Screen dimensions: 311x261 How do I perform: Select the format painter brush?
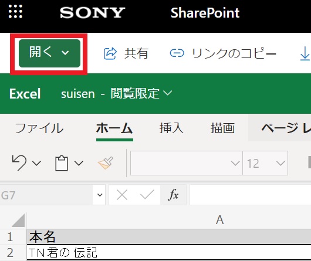[106, 163]
